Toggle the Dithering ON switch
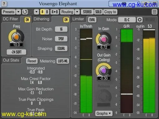Screen dimensions: 159x119 (x=66, y=20)
